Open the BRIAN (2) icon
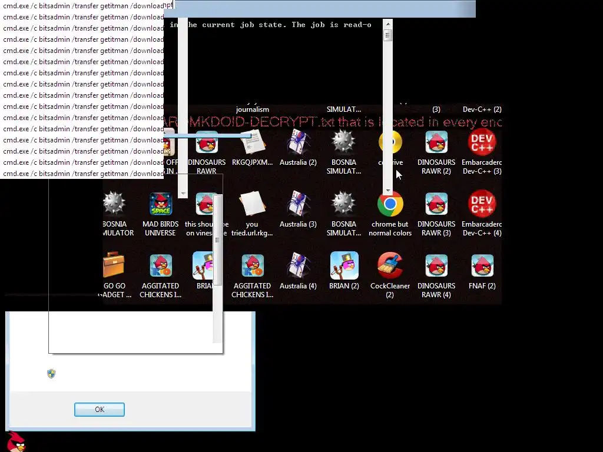Viewport: 603px width, 452px height. tap(344, 265)
